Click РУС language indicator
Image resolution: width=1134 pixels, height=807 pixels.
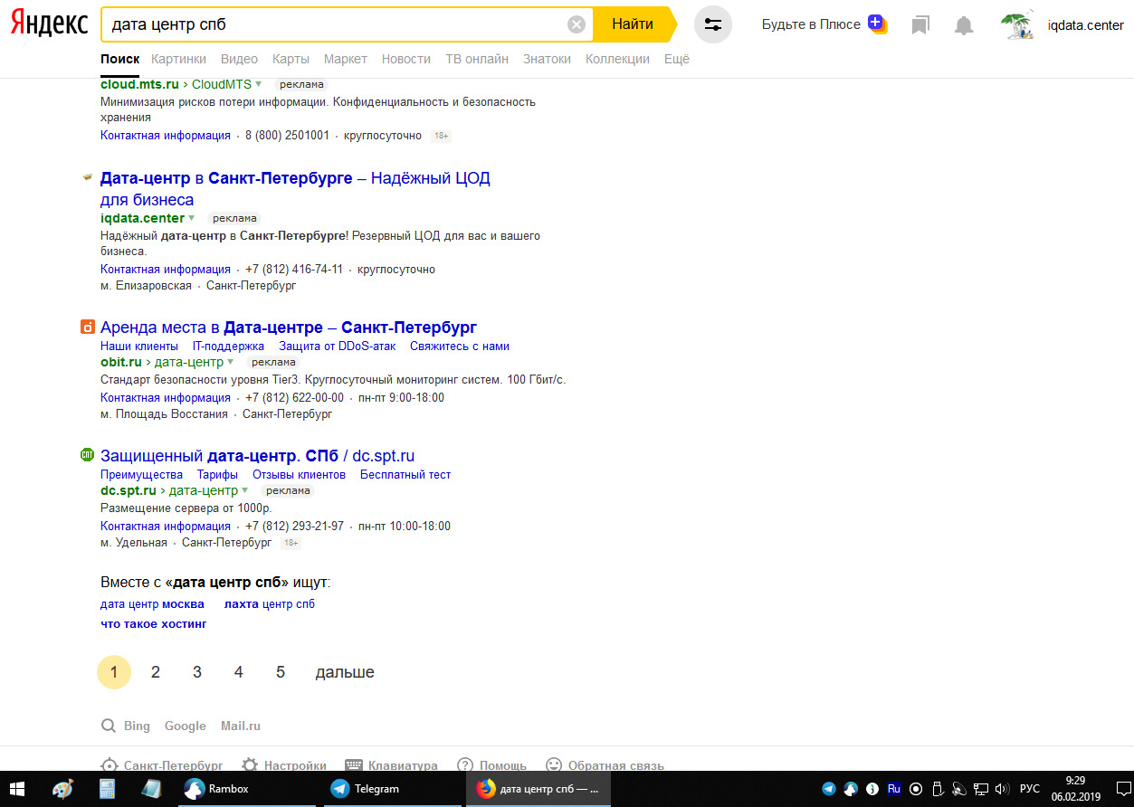pyautogui.click(x=1030, y=789)
